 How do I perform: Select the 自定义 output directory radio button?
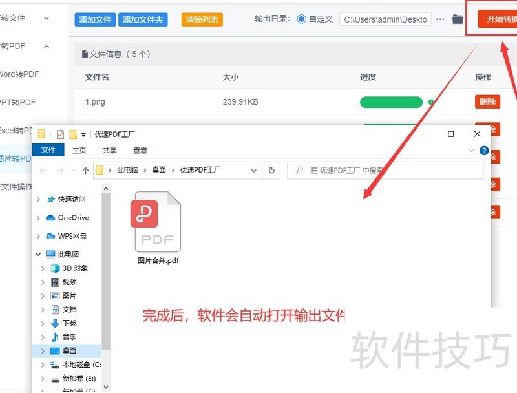(x=301, y=19)
